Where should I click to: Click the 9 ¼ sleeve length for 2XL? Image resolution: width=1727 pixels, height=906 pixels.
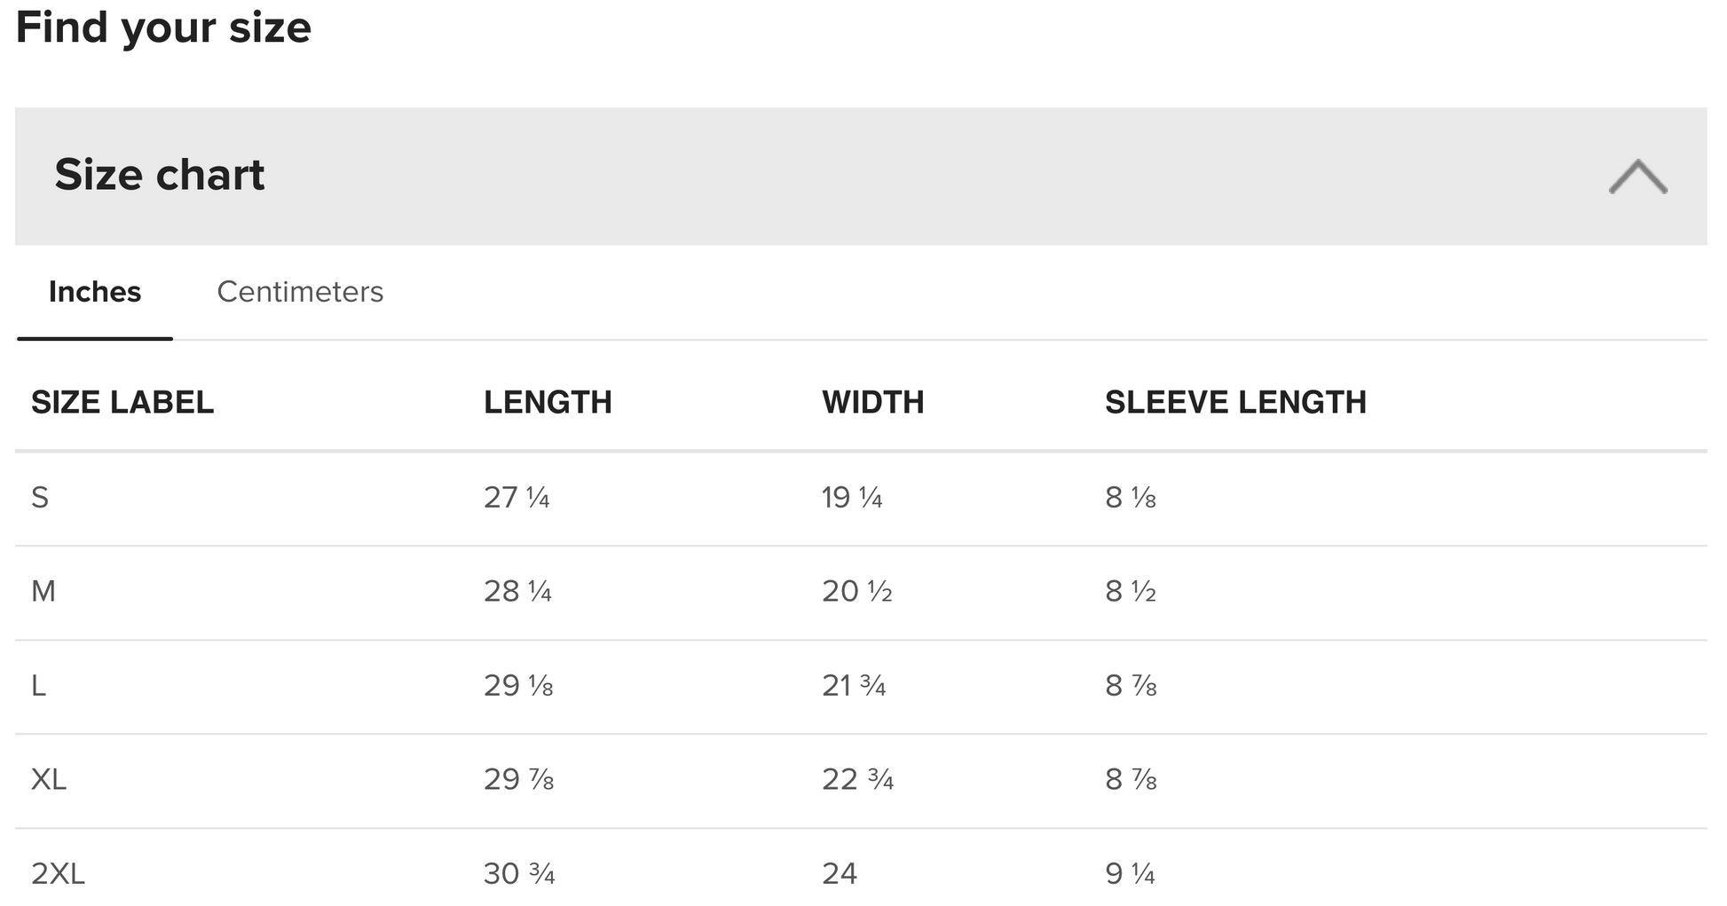tap(1130, 874)
